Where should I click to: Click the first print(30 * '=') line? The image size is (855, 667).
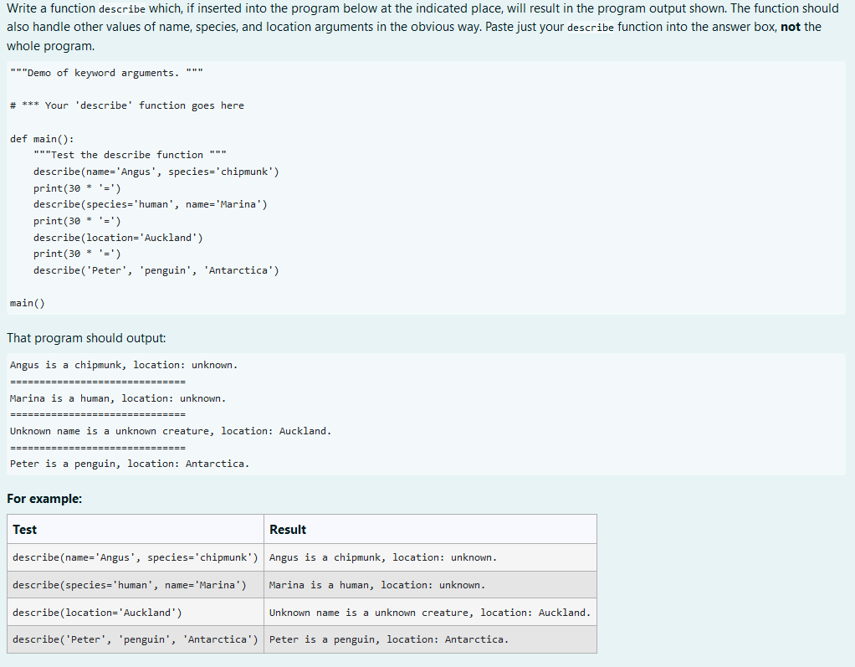(x=77, y=188)
